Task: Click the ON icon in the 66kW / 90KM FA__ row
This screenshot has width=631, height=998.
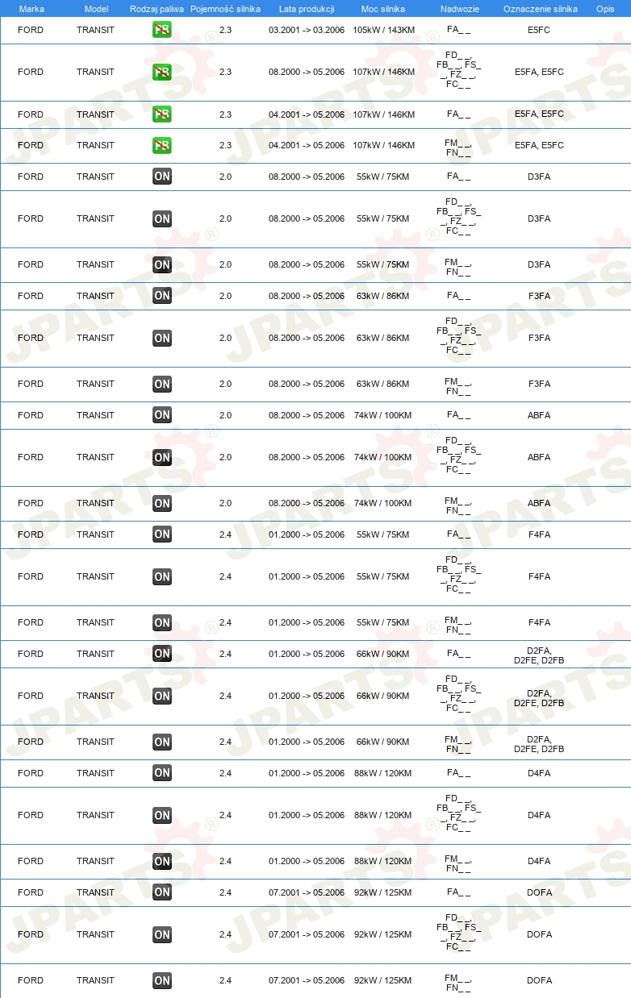Action: click(x=162, y=654)
